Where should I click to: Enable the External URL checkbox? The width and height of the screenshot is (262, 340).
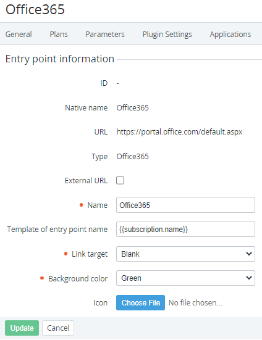pos(120,180)
